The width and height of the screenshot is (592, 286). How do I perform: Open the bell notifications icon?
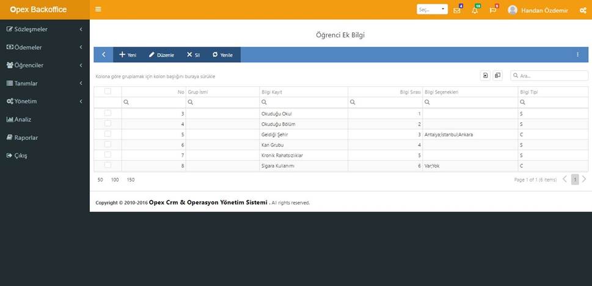pos(475,10)
